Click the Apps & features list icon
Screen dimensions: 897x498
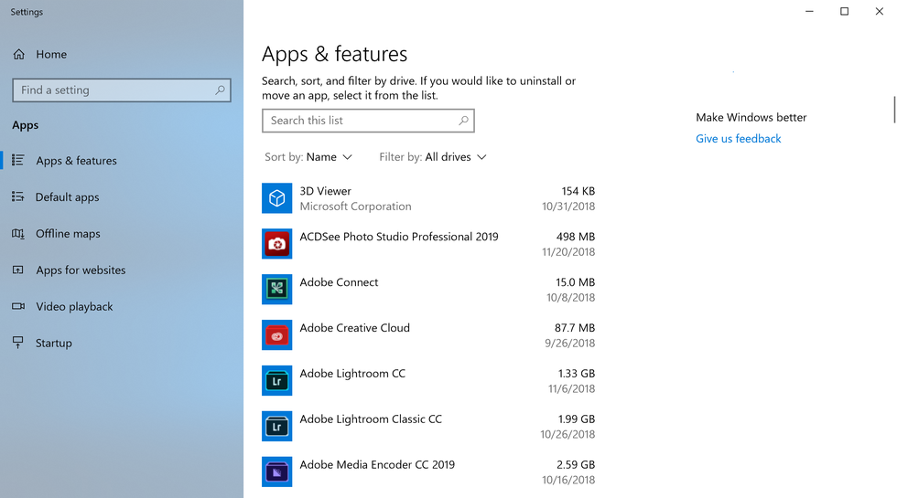pos(18,161)
